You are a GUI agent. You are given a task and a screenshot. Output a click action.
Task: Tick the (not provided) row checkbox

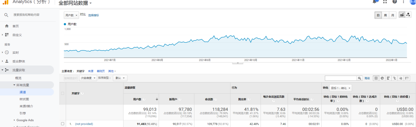point(63,124)
